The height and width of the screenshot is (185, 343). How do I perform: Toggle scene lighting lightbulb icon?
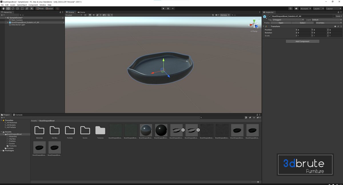point(90,15)
